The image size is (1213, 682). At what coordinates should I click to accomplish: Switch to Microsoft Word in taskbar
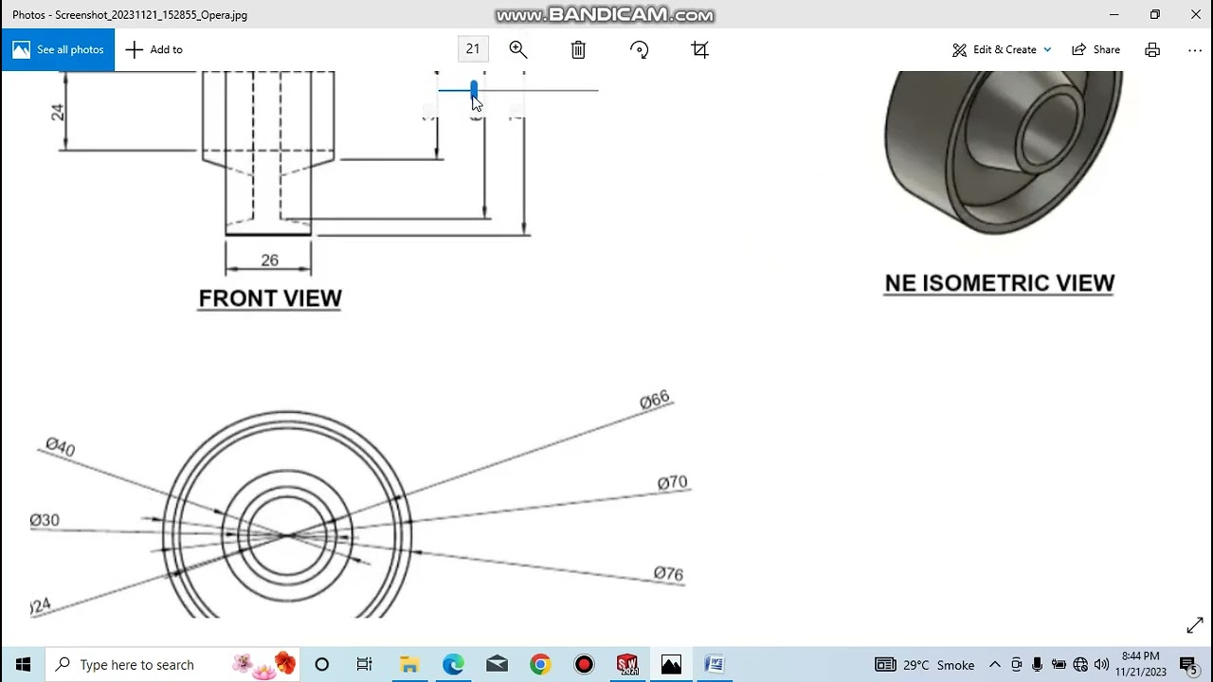pyautogui.click(x=715, y=664)
